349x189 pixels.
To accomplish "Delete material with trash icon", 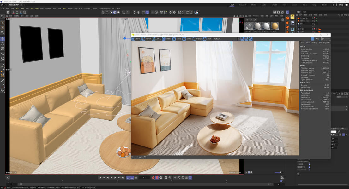I will pyautogui.click(x=282, y=20).
